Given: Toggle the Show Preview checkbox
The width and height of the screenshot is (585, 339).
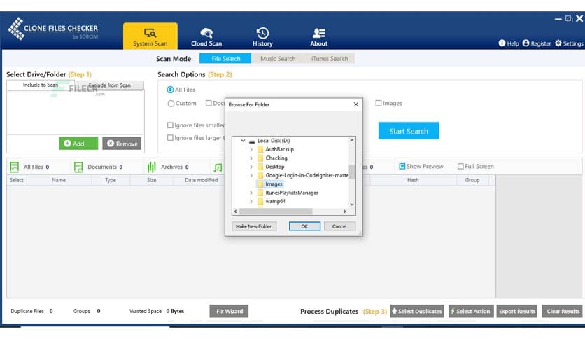Looking at the screenshot, I should coord(402,166).
